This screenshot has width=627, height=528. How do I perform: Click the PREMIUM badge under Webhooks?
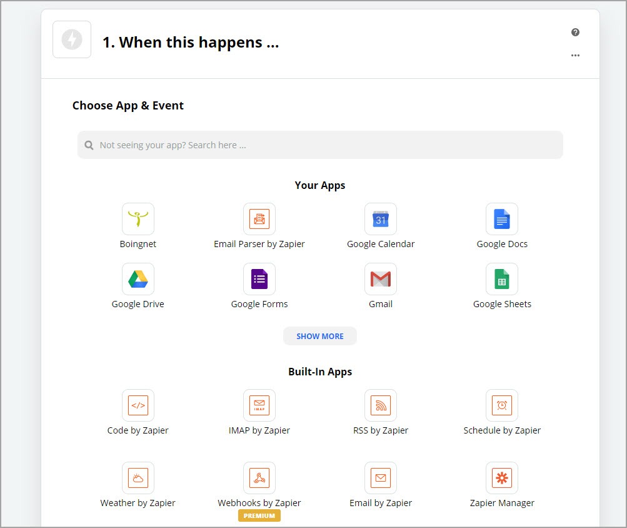pos(259,516)
